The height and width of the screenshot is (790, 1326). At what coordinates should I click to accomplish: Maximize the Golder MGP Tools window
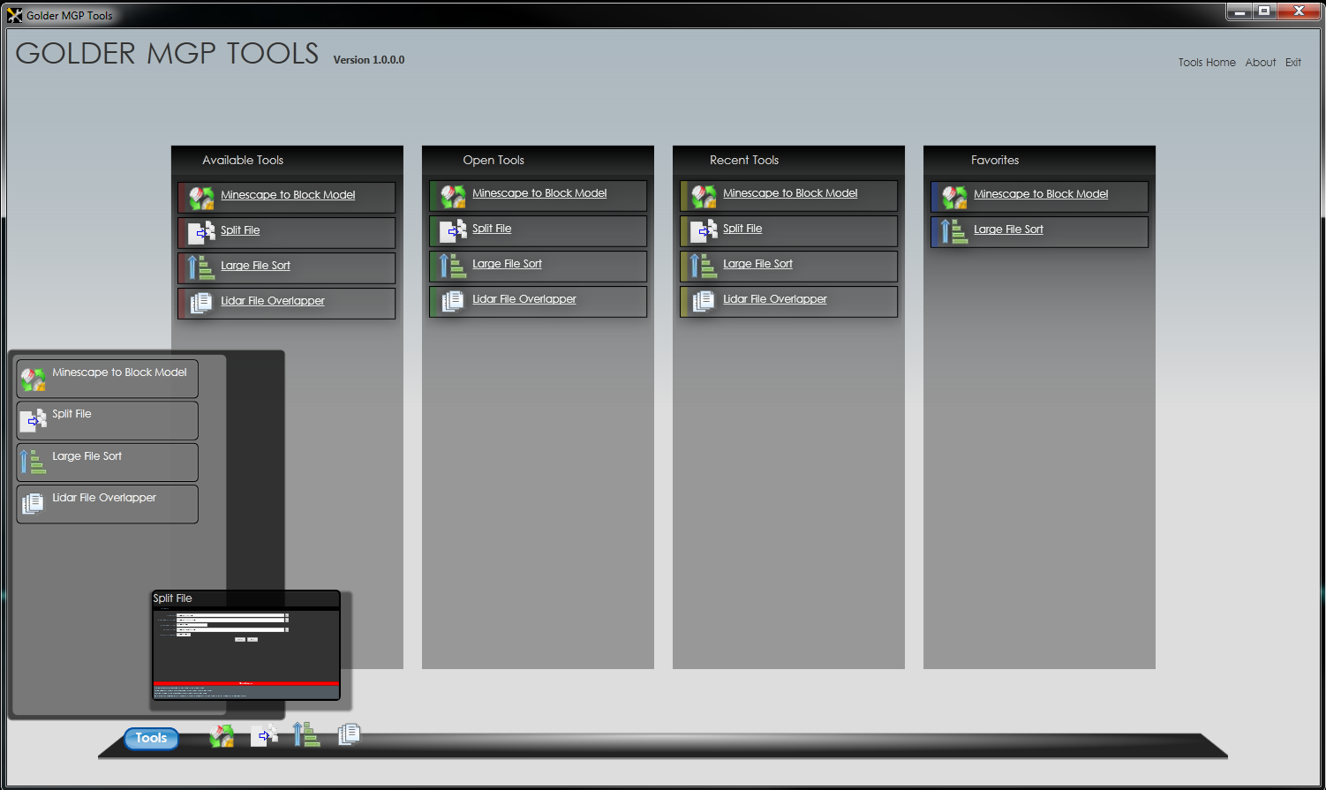[1264, 11]
